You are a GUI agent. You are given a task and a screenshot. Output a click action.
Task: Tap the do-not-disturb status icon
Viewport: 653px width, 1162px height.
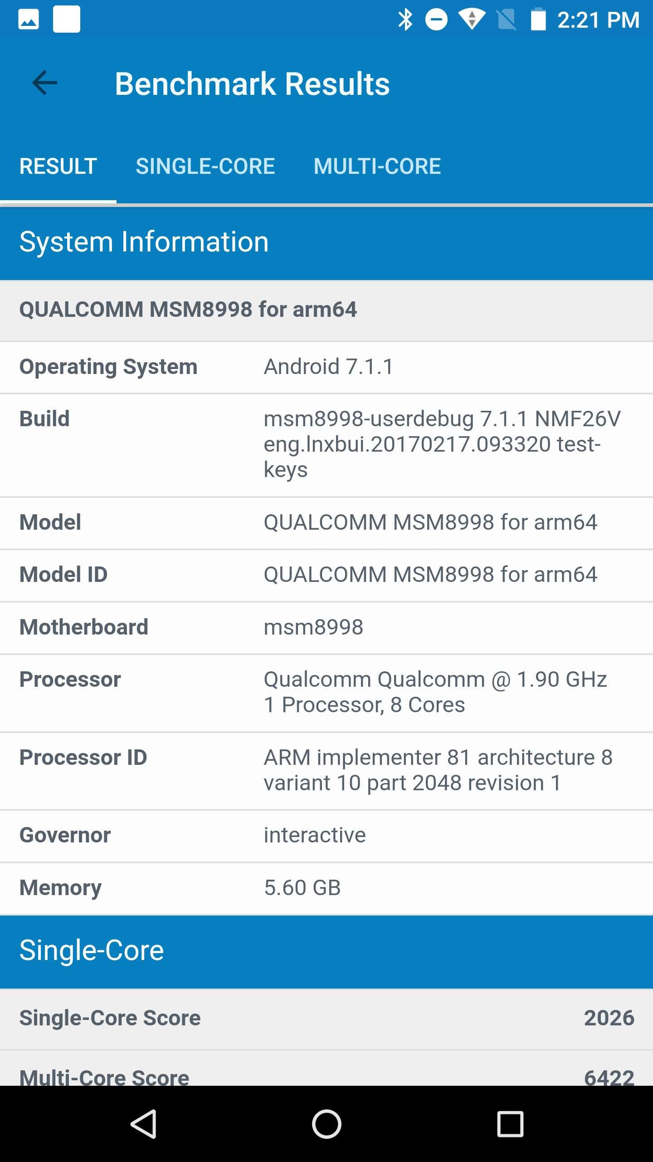pyautogui.click(x=436, y=20)
